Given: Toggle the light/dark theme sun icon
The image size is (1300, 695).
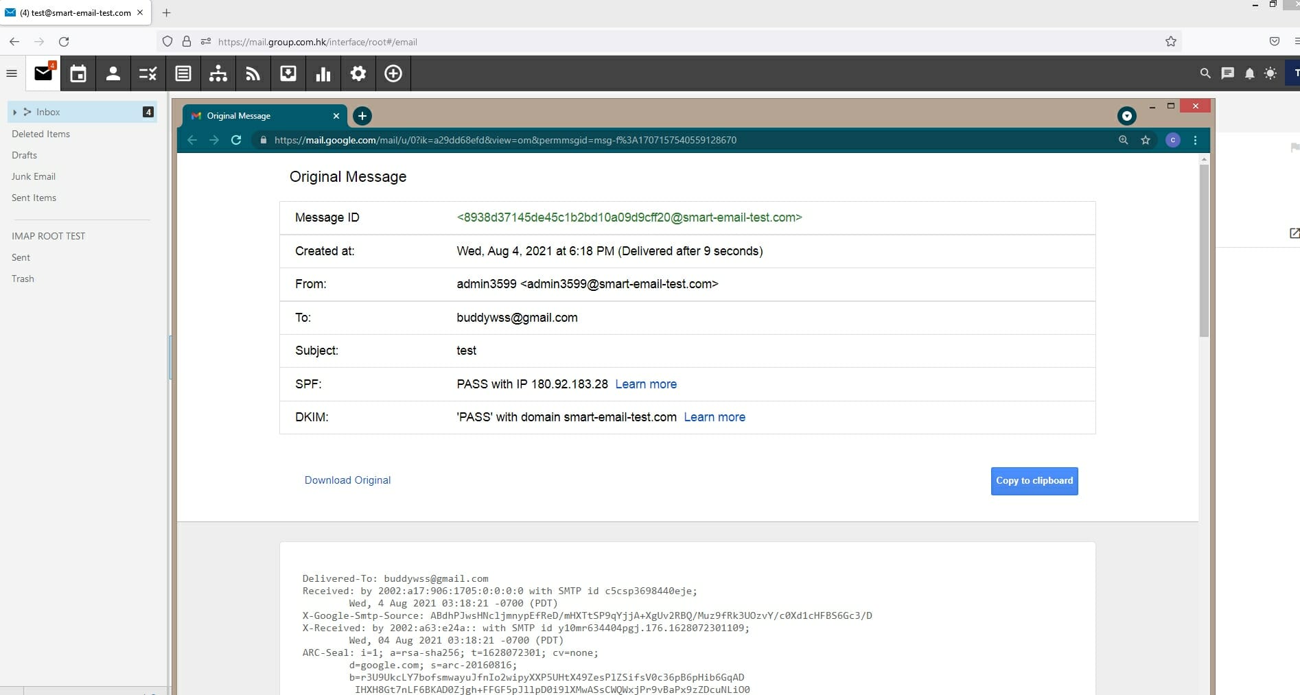Looking at the screenshot, I should [x=1270, y=73].
